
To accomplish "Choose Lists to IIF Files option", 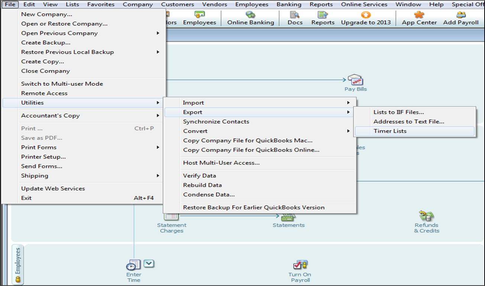I will point(398,112).
